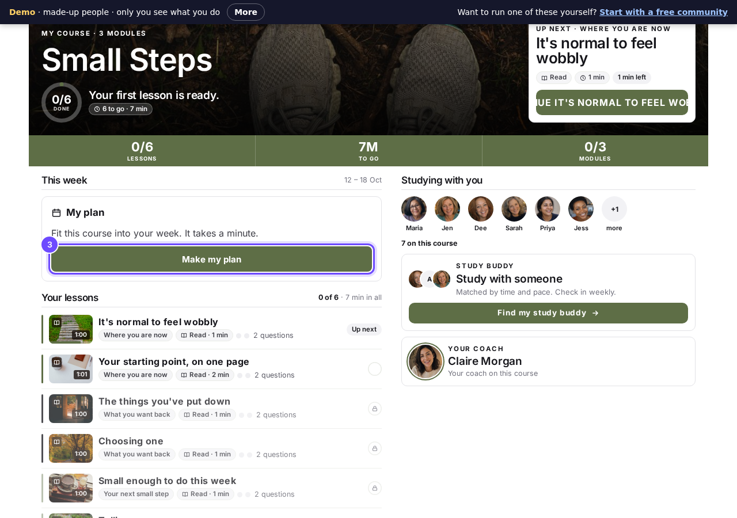Open Jess's avatar in Studying with you
Viewport: 737px width, 518px height.
pos(581,209)
